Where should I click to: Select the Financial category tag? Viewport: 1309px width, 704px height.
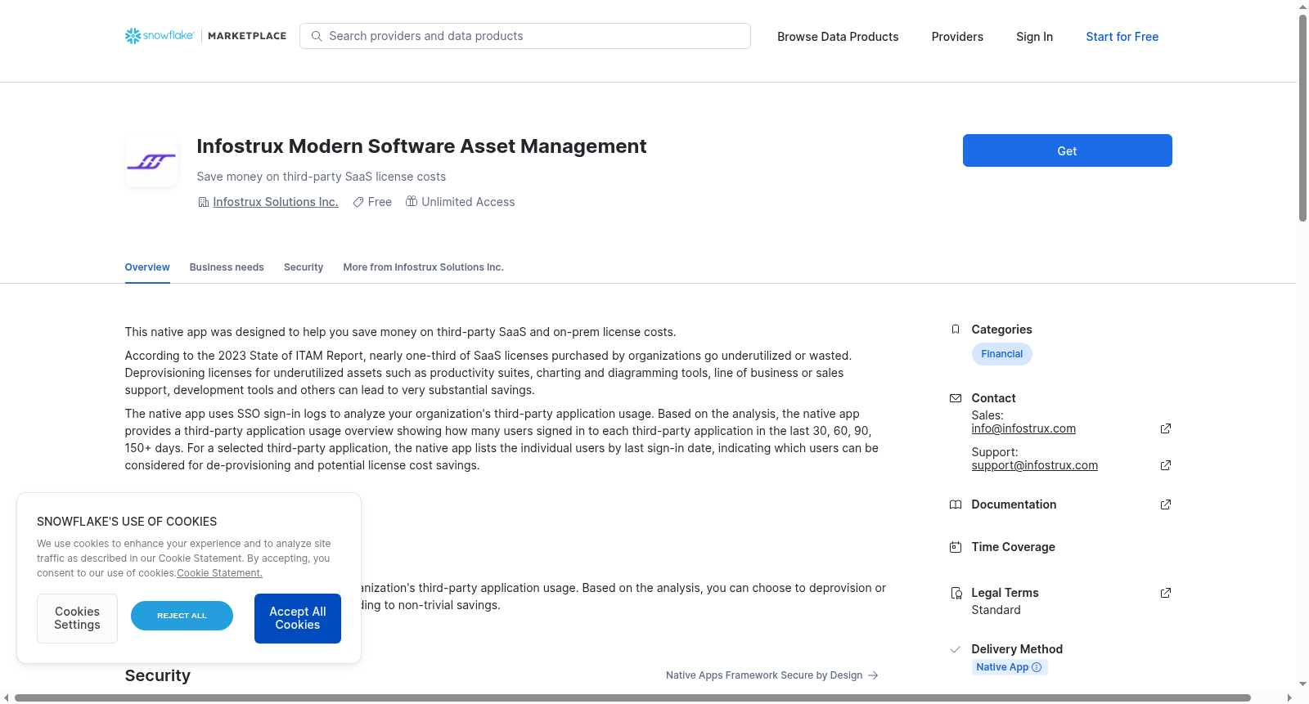[x=1001, y=354]
